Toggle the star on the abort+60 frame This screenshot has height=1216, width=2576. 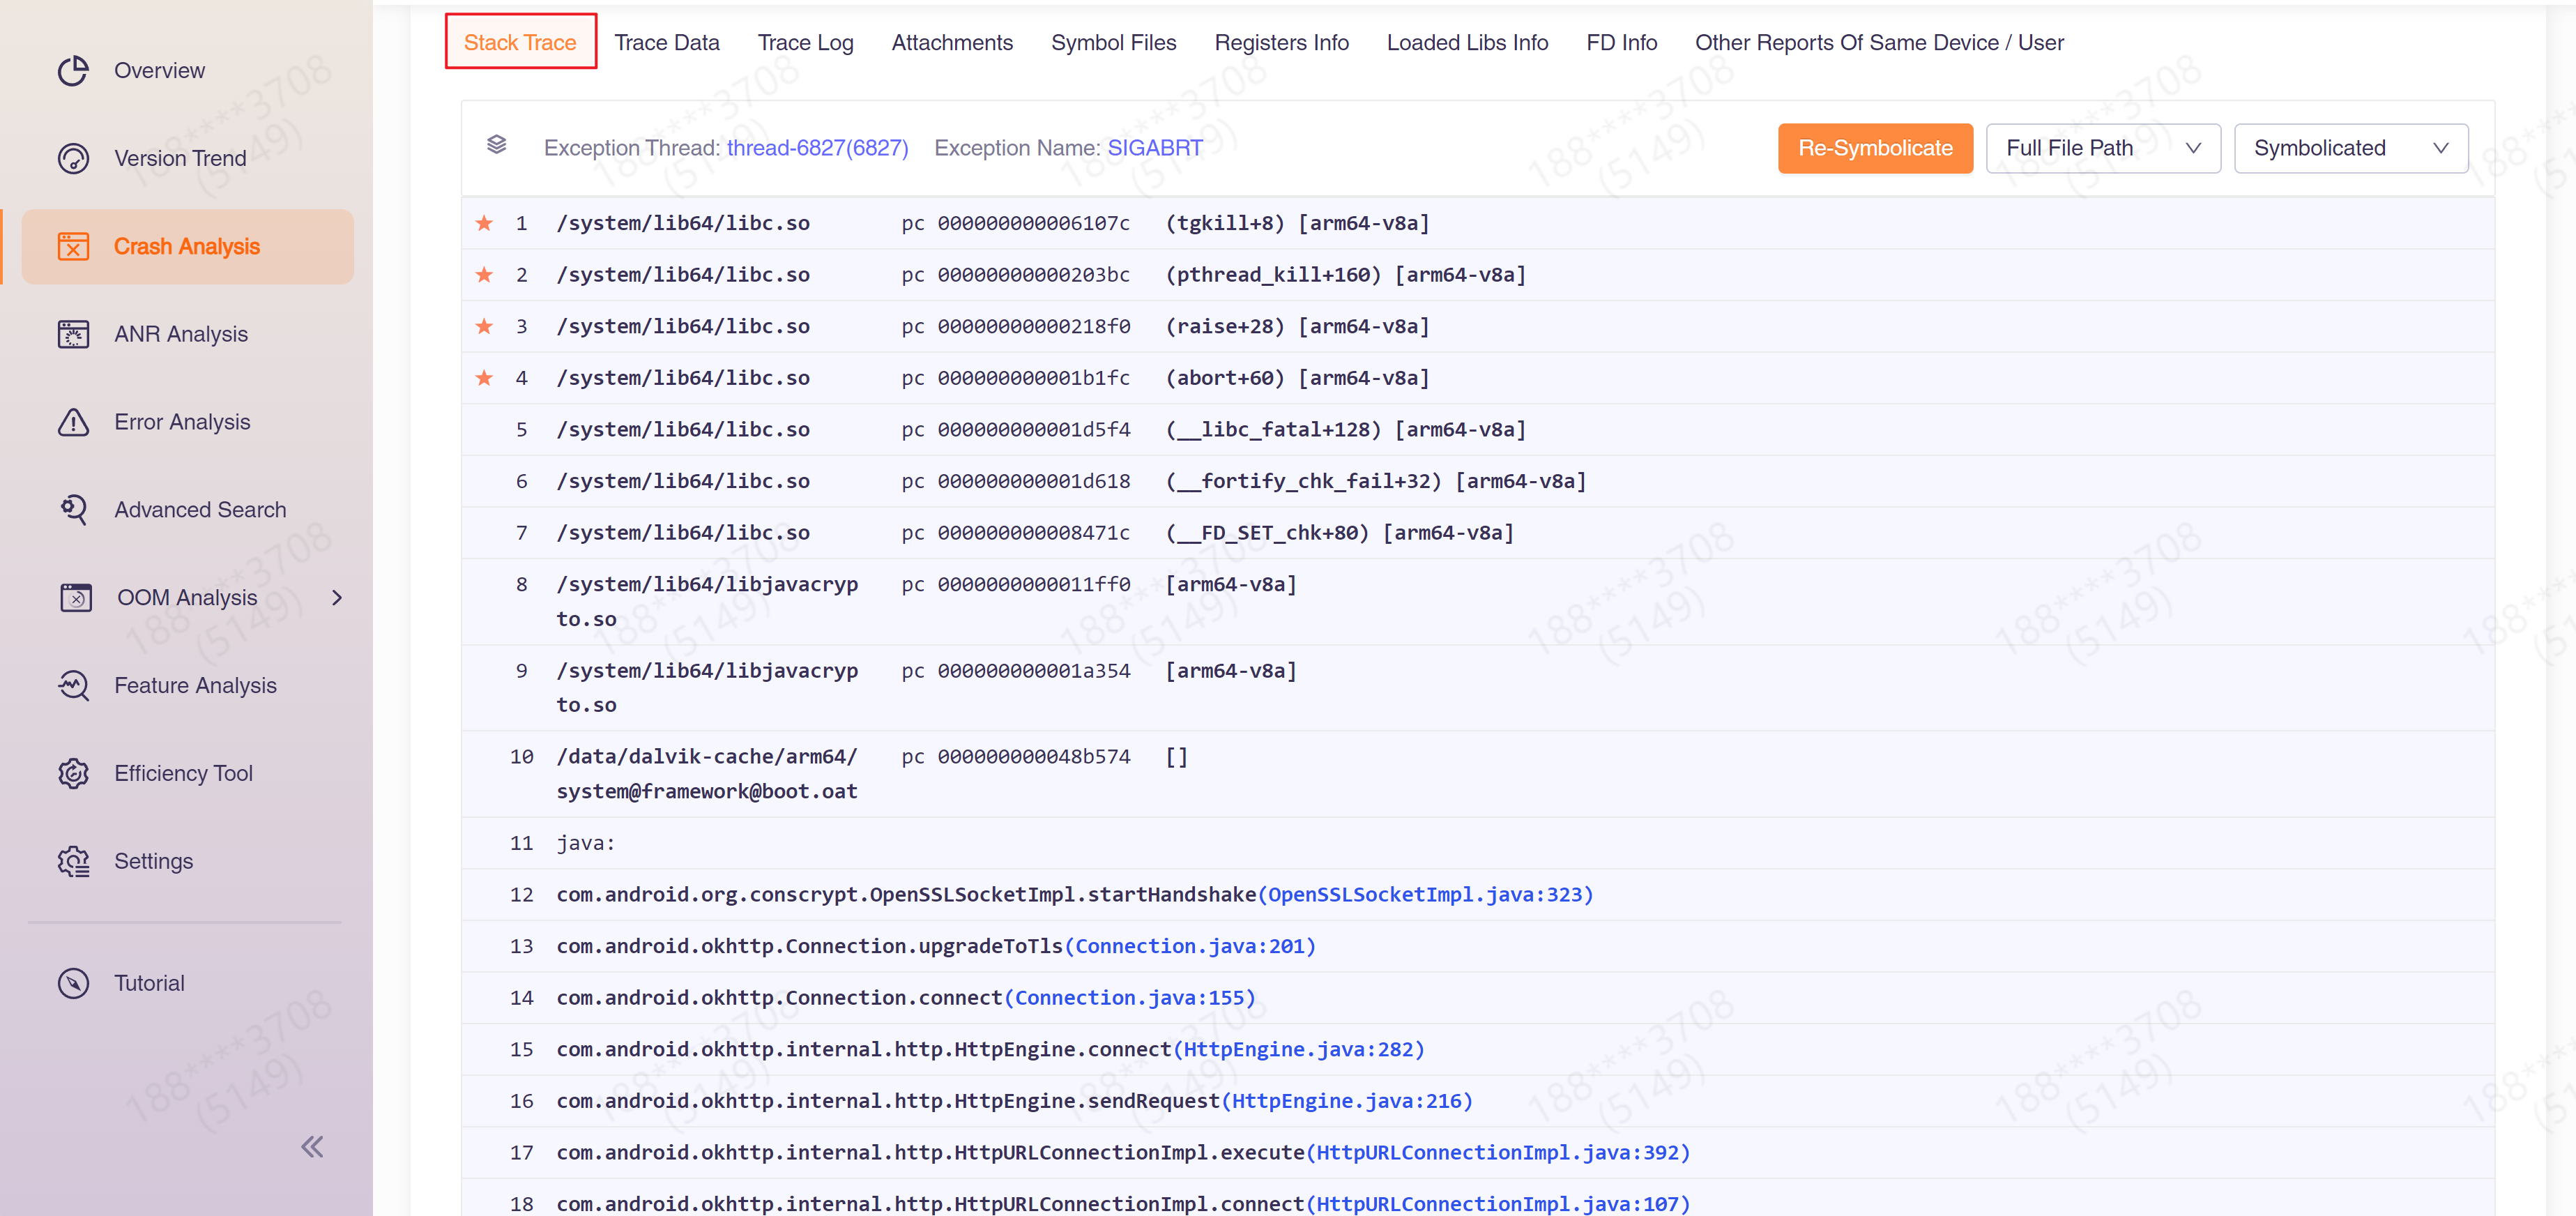pyautogui.click(x=484, y=378)
